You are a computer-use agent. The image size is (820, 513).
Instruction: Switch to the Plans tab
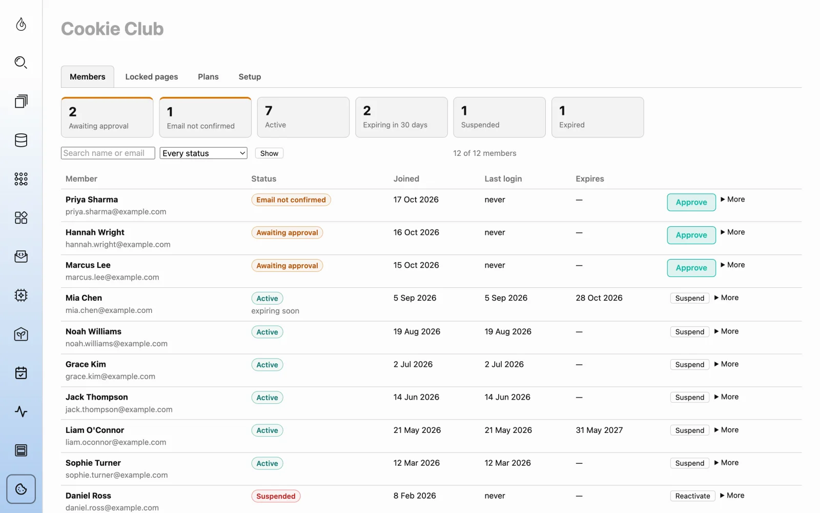tap(208, 76)
